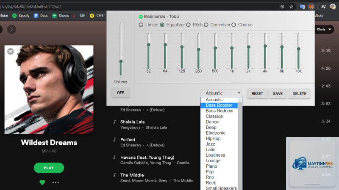Choose Pop preset
The width and height of the screenshot is (339, 190).
pyautogui.click(x=219, y=172)
